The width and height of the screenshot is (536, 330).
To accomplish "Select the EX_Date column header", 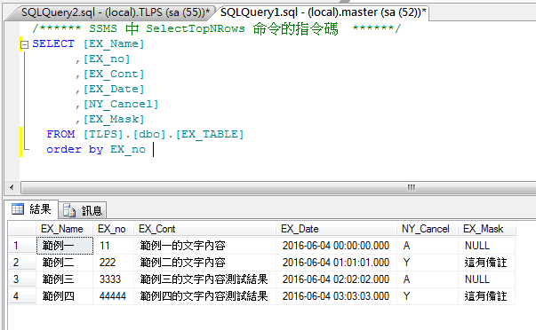I will (x=336, y=229).
